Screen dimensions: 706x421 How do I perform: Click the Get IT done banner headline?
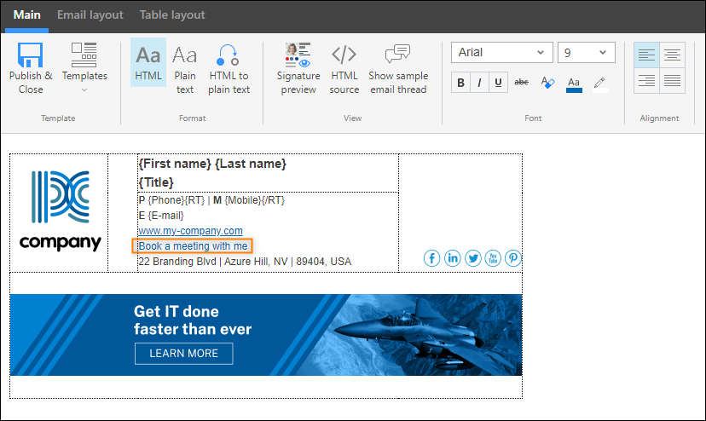click(x=193, y=320)
